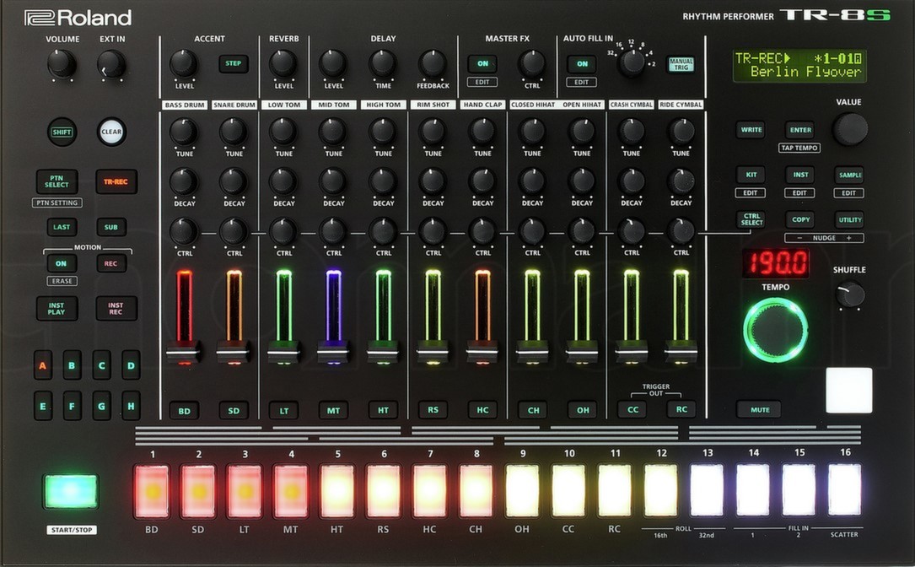Click the Closed Hihat DECAY knob
Viewport: 915px width, 567px height.
click(x=531, y=181)
